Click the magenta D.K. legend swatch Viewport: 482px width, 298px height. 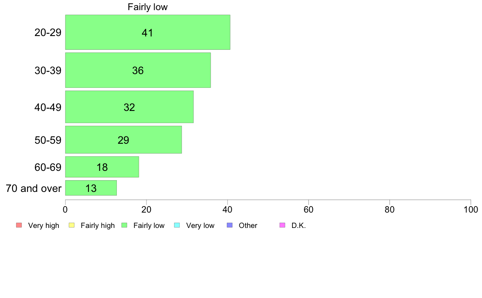282,225
